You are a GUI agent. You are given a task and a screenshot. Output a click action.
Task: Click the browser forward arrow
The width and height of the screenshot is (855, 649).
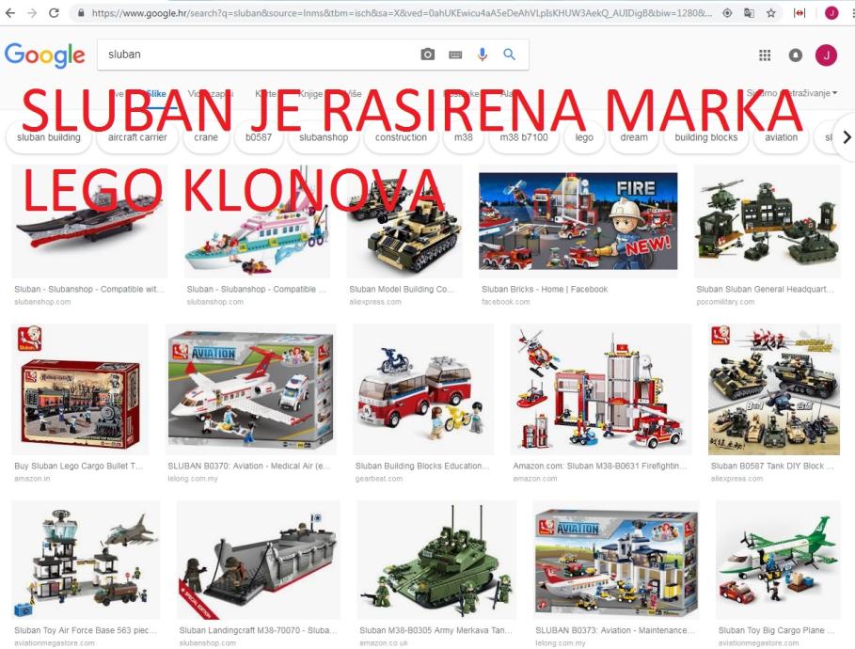pyautogui.click(x=32, y=12)
